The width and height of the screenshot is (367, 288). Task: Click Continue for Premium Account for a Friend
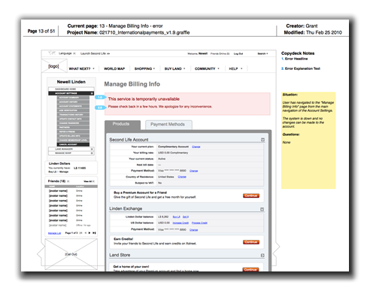click(251, 196)
